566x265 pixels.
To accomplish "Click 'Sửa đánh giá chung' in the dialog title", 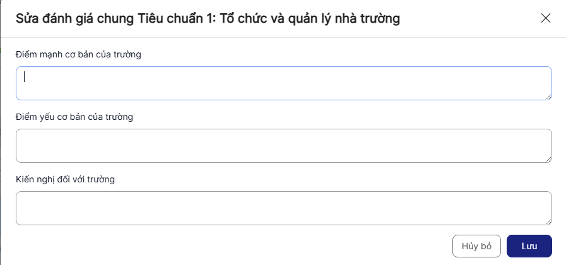I will click(x=75, y=19).
